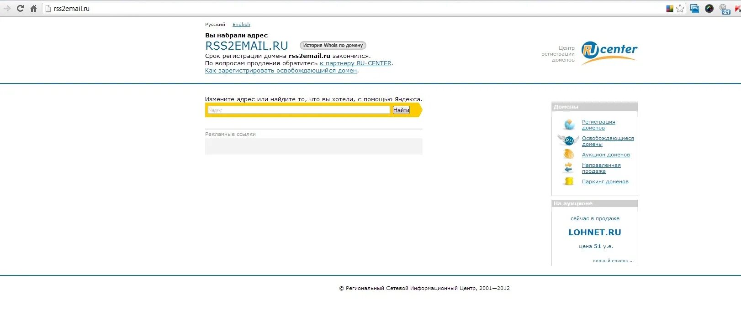Click the Домены panel header

click(595, 107)
